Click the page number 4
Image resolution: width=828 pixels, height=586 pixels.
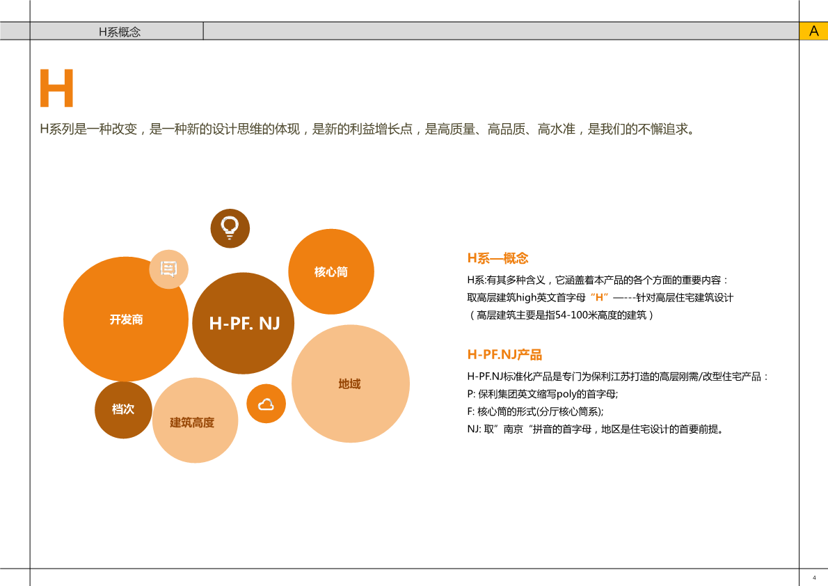[x=814, y=578]
